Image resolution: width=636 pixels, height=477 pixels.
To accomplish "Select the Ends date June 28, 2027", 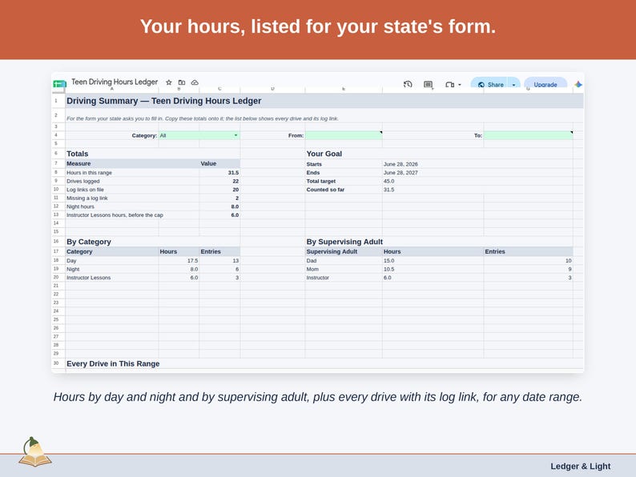I will 401,173.
